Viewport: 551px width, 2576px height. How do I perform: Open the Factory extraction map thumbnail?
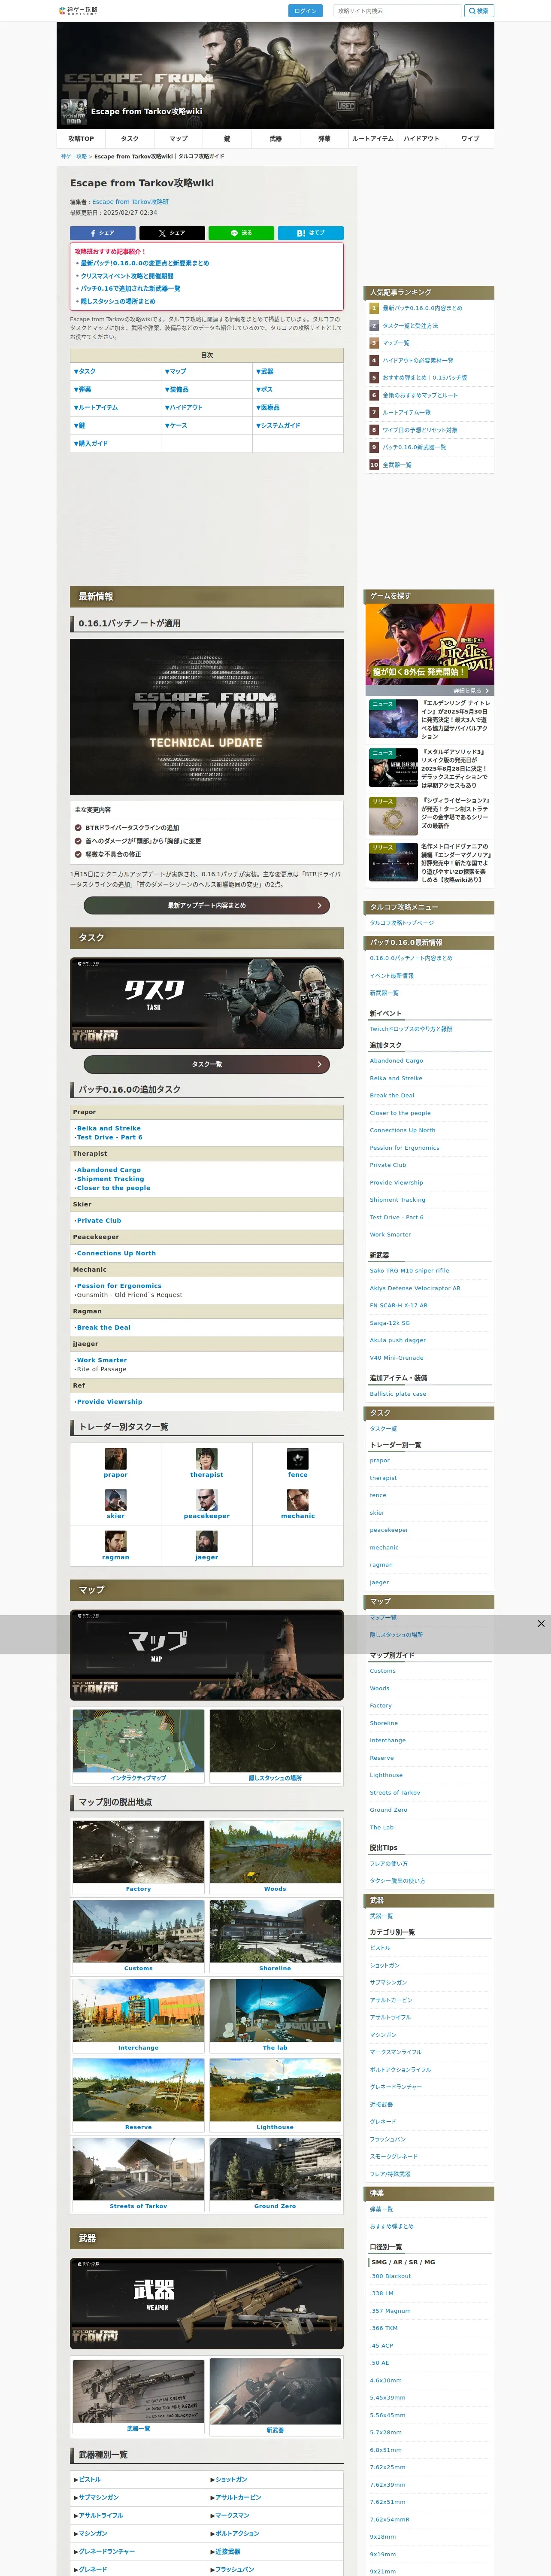click(x=138, y=1852)
